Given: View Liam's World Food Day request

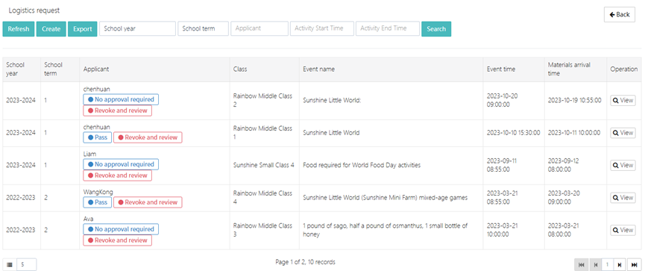Looking at the screenshot, I should click(x=623, y=165).
